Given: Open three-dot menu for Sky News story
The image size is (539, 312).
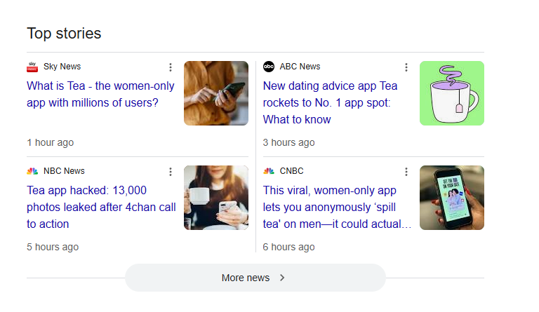Looking at the screenshot, I should point(171,67).
